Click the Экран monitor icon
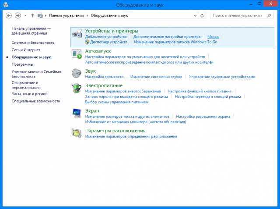This screenshot has height=209, width=280. 77,113
